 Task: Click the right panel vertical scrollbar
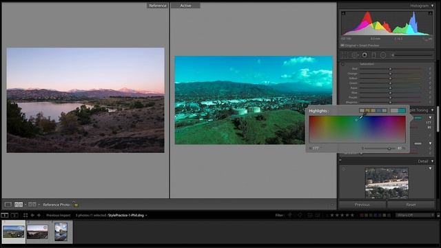(x=438, y=119)
